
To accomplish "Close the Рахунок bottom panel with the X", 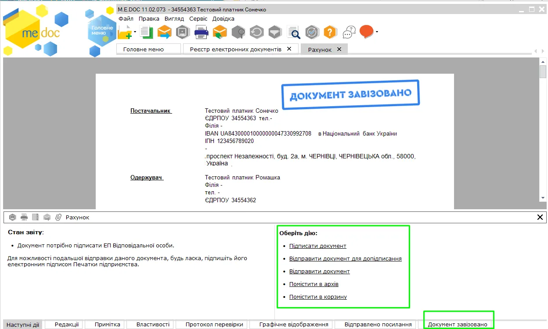I will (540, 217).
